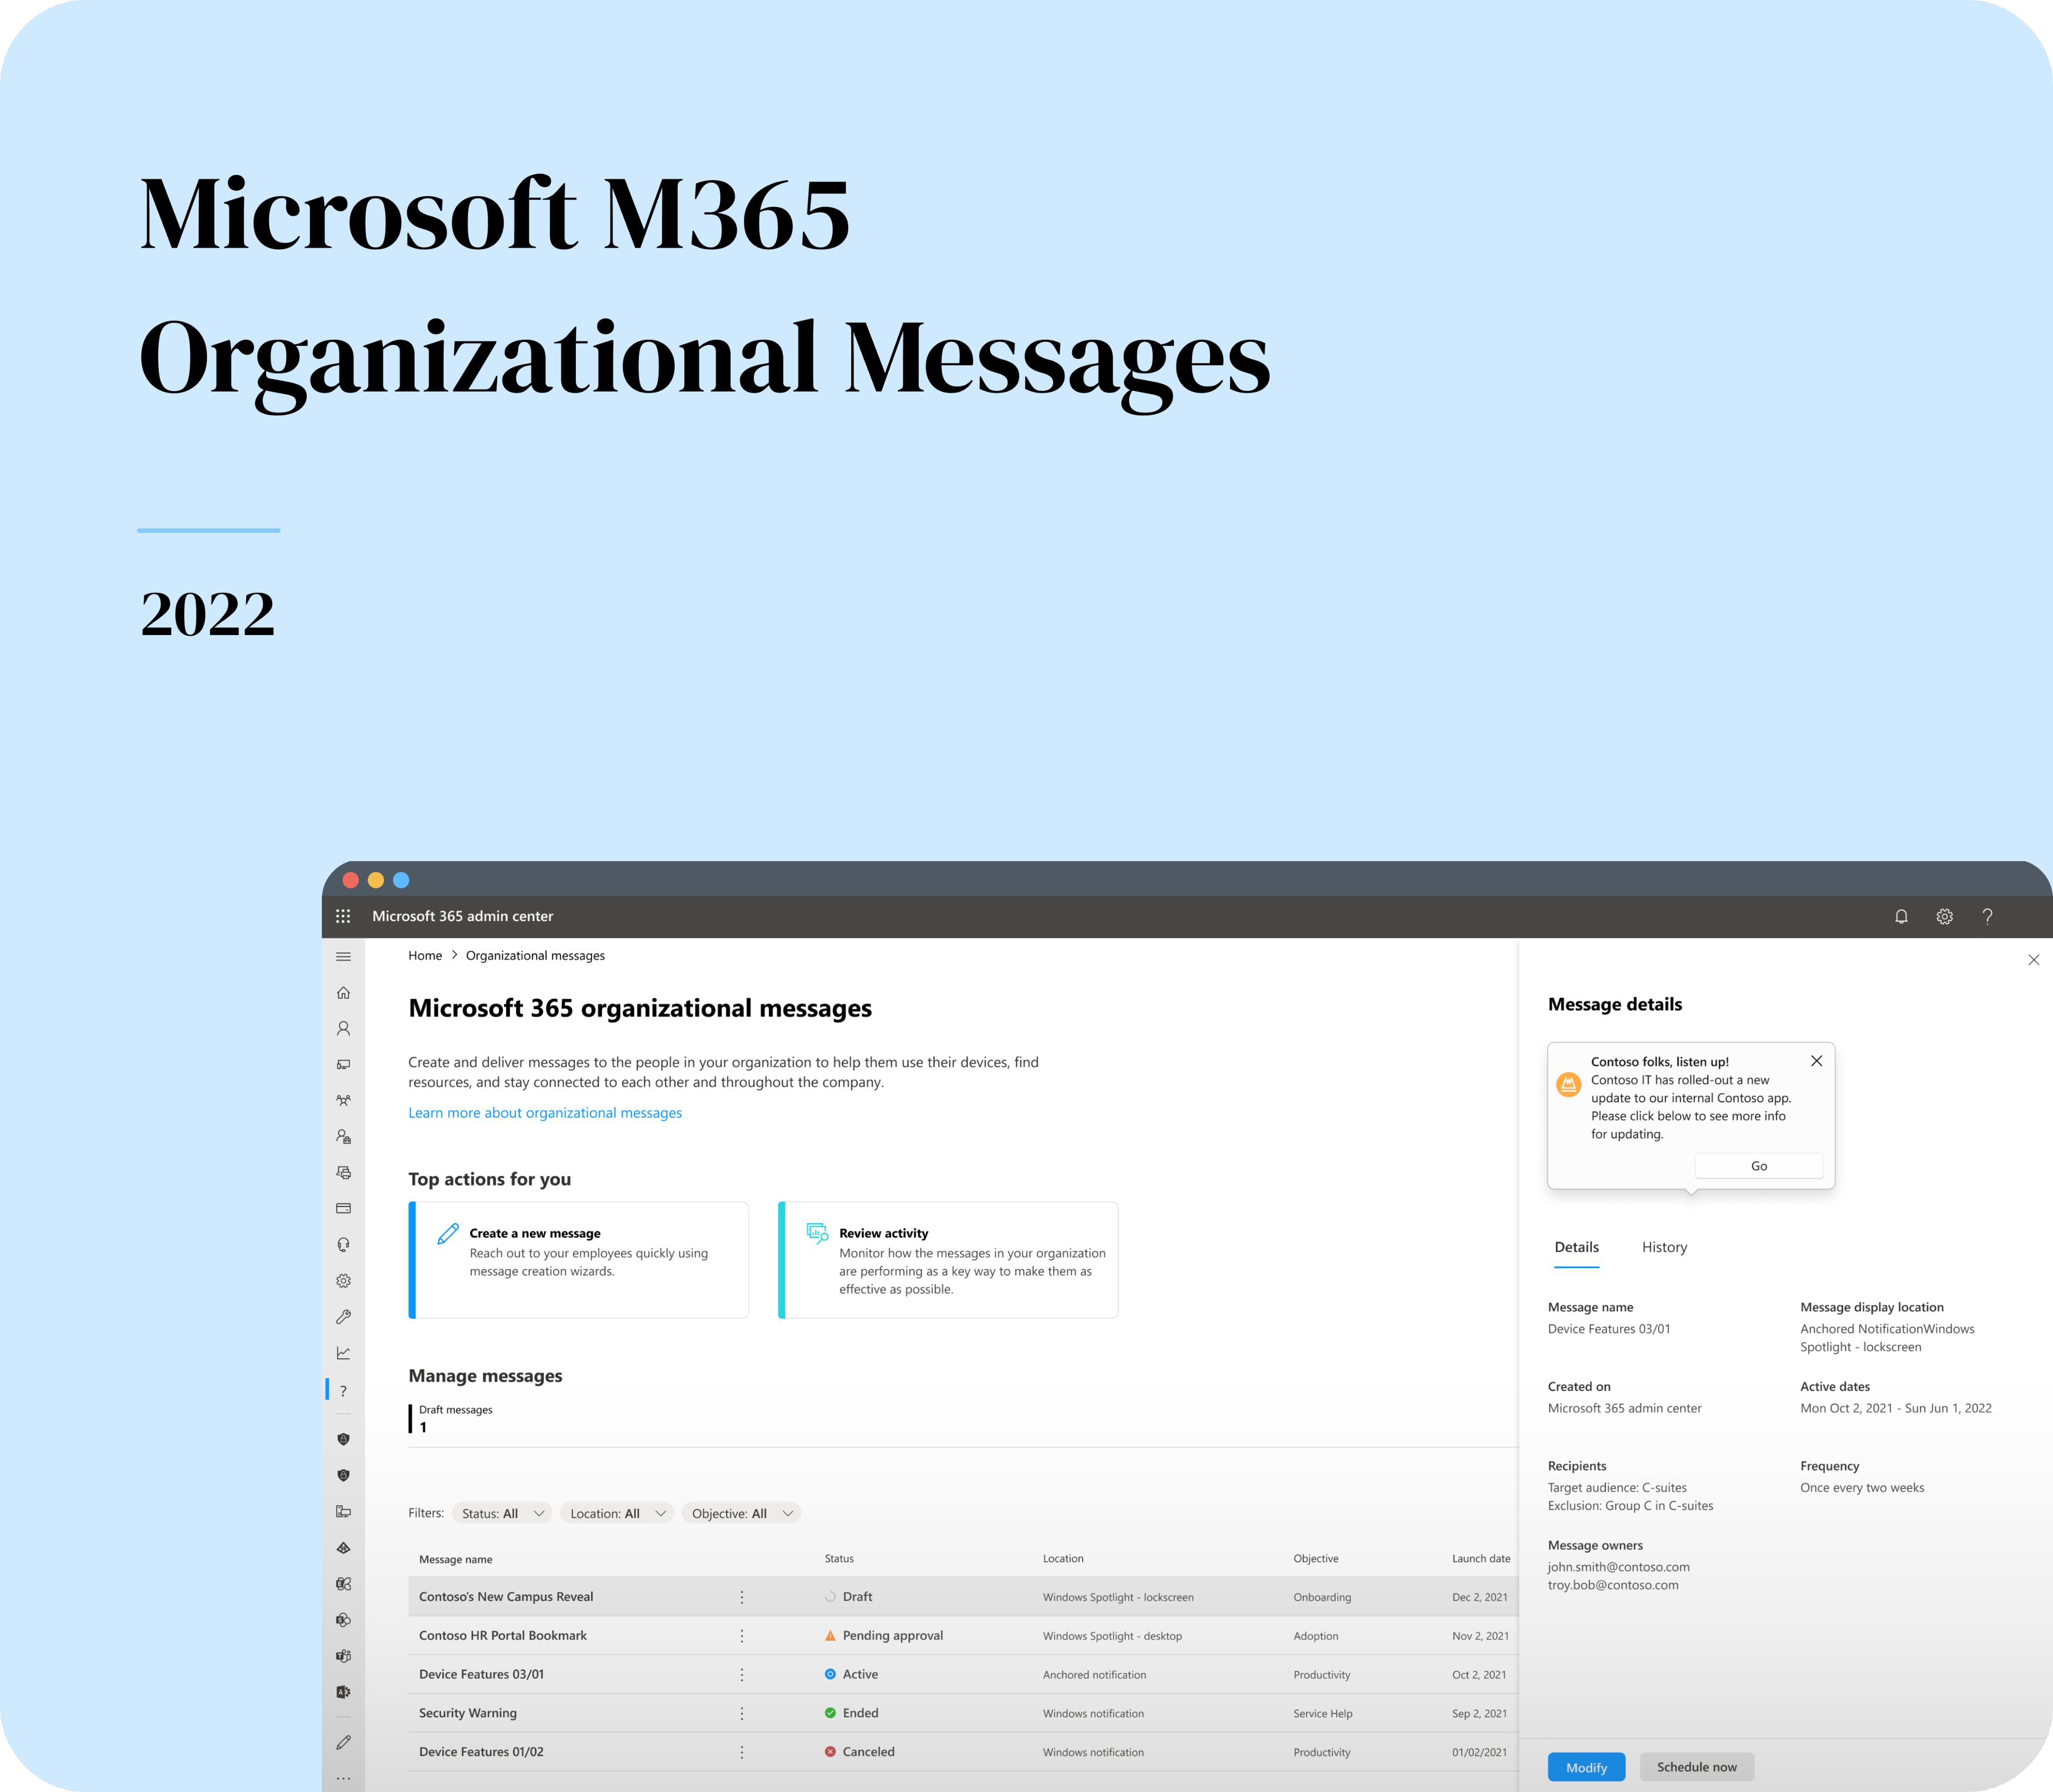Open Settings gear icon in sidebar
This screenshot has width=2053, height=1792.
pyautogui.click(x=343, y=1281)
